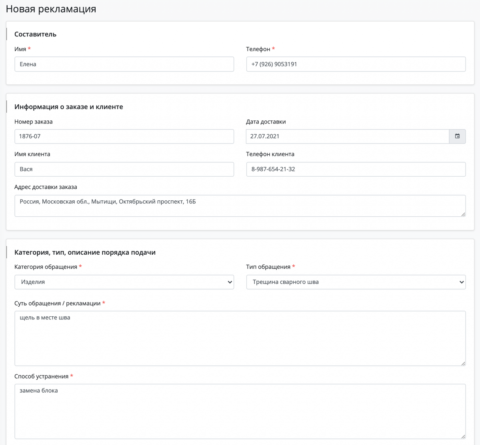Open the delivery date calendar picker
480x445 pixels.
[457, 136]
